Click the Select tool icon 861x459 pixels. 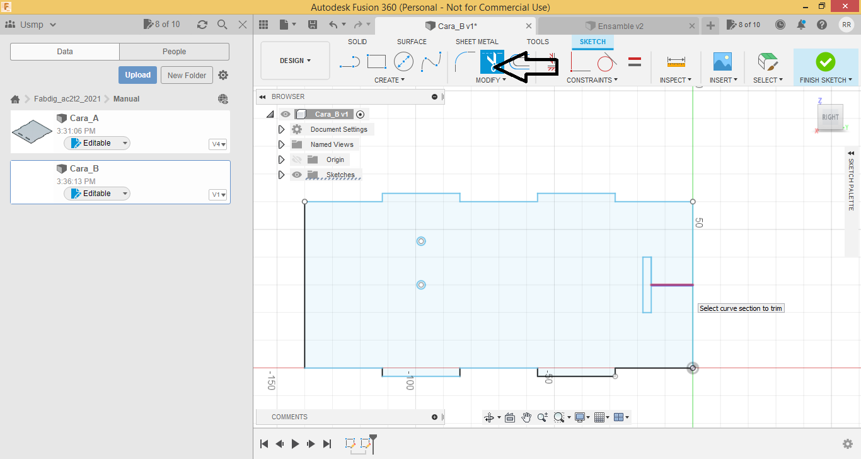[768, 62]
